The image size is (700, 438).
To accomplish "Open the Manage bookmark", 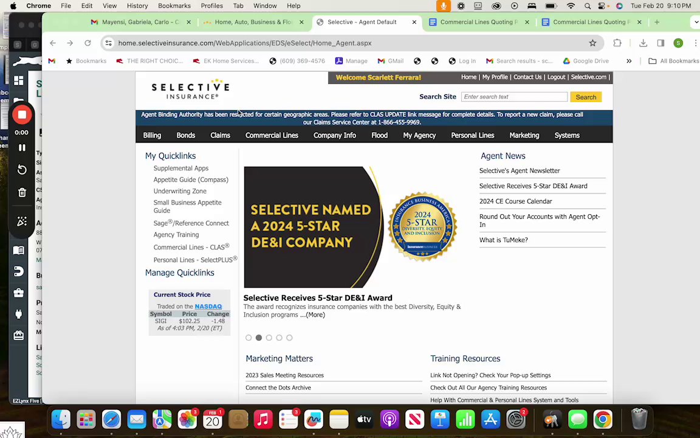I will point(351,61).
